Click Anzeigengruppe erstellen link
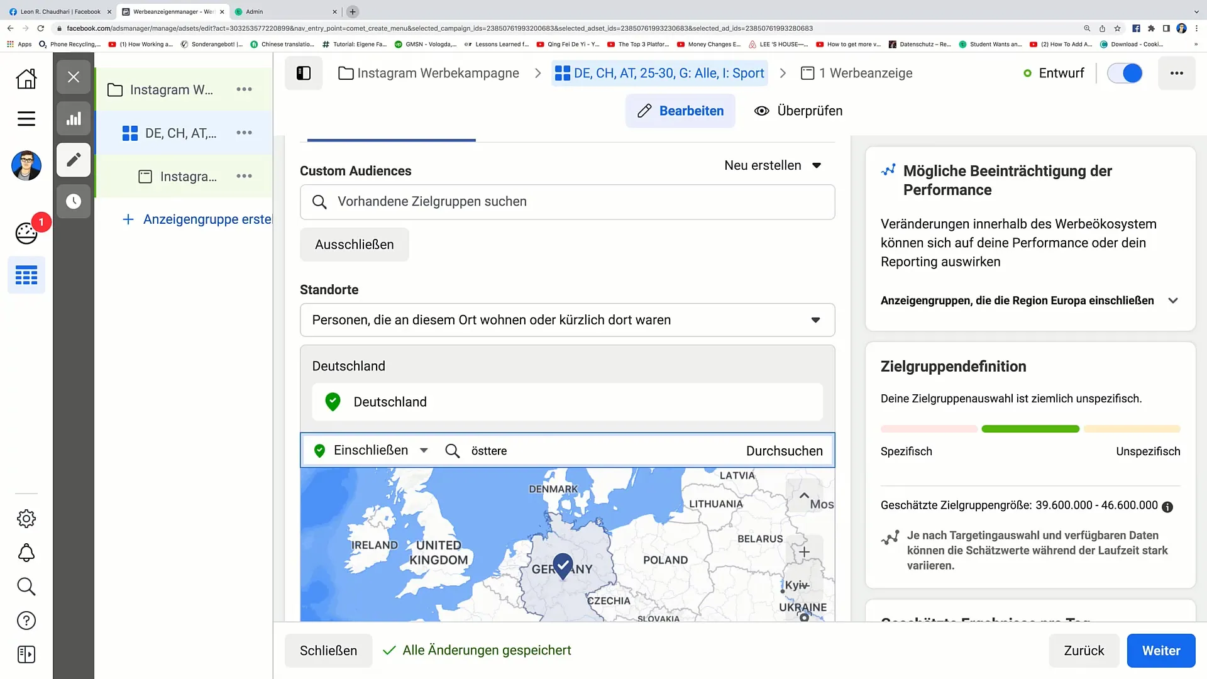1207x679 pixels. tap(197, 219)
